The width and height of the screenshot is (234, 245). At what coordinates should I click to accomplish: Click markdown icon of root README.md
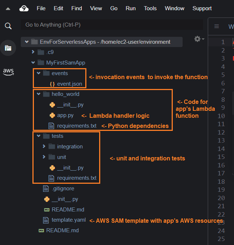[41, 231]
